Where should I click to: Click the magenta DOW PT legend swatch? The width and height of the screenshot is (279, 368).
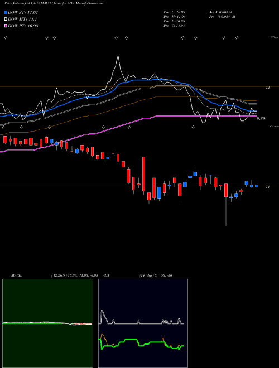[6, 26]
